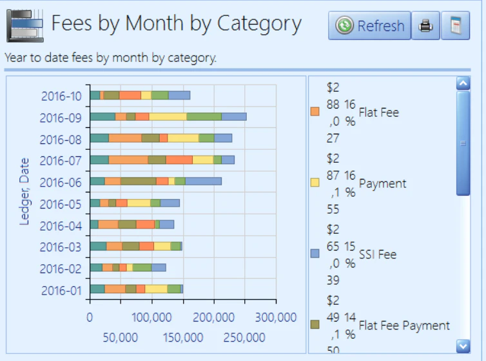The image size is (486, 361).
Task: Click the legend scroll up arrow
Action: tap(463, 83)
